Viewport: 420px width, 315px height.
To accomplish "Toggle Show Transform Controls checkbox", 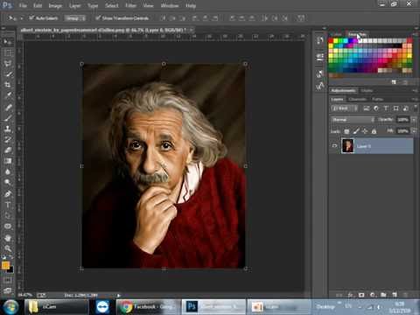I will click(x=98, y=18).
